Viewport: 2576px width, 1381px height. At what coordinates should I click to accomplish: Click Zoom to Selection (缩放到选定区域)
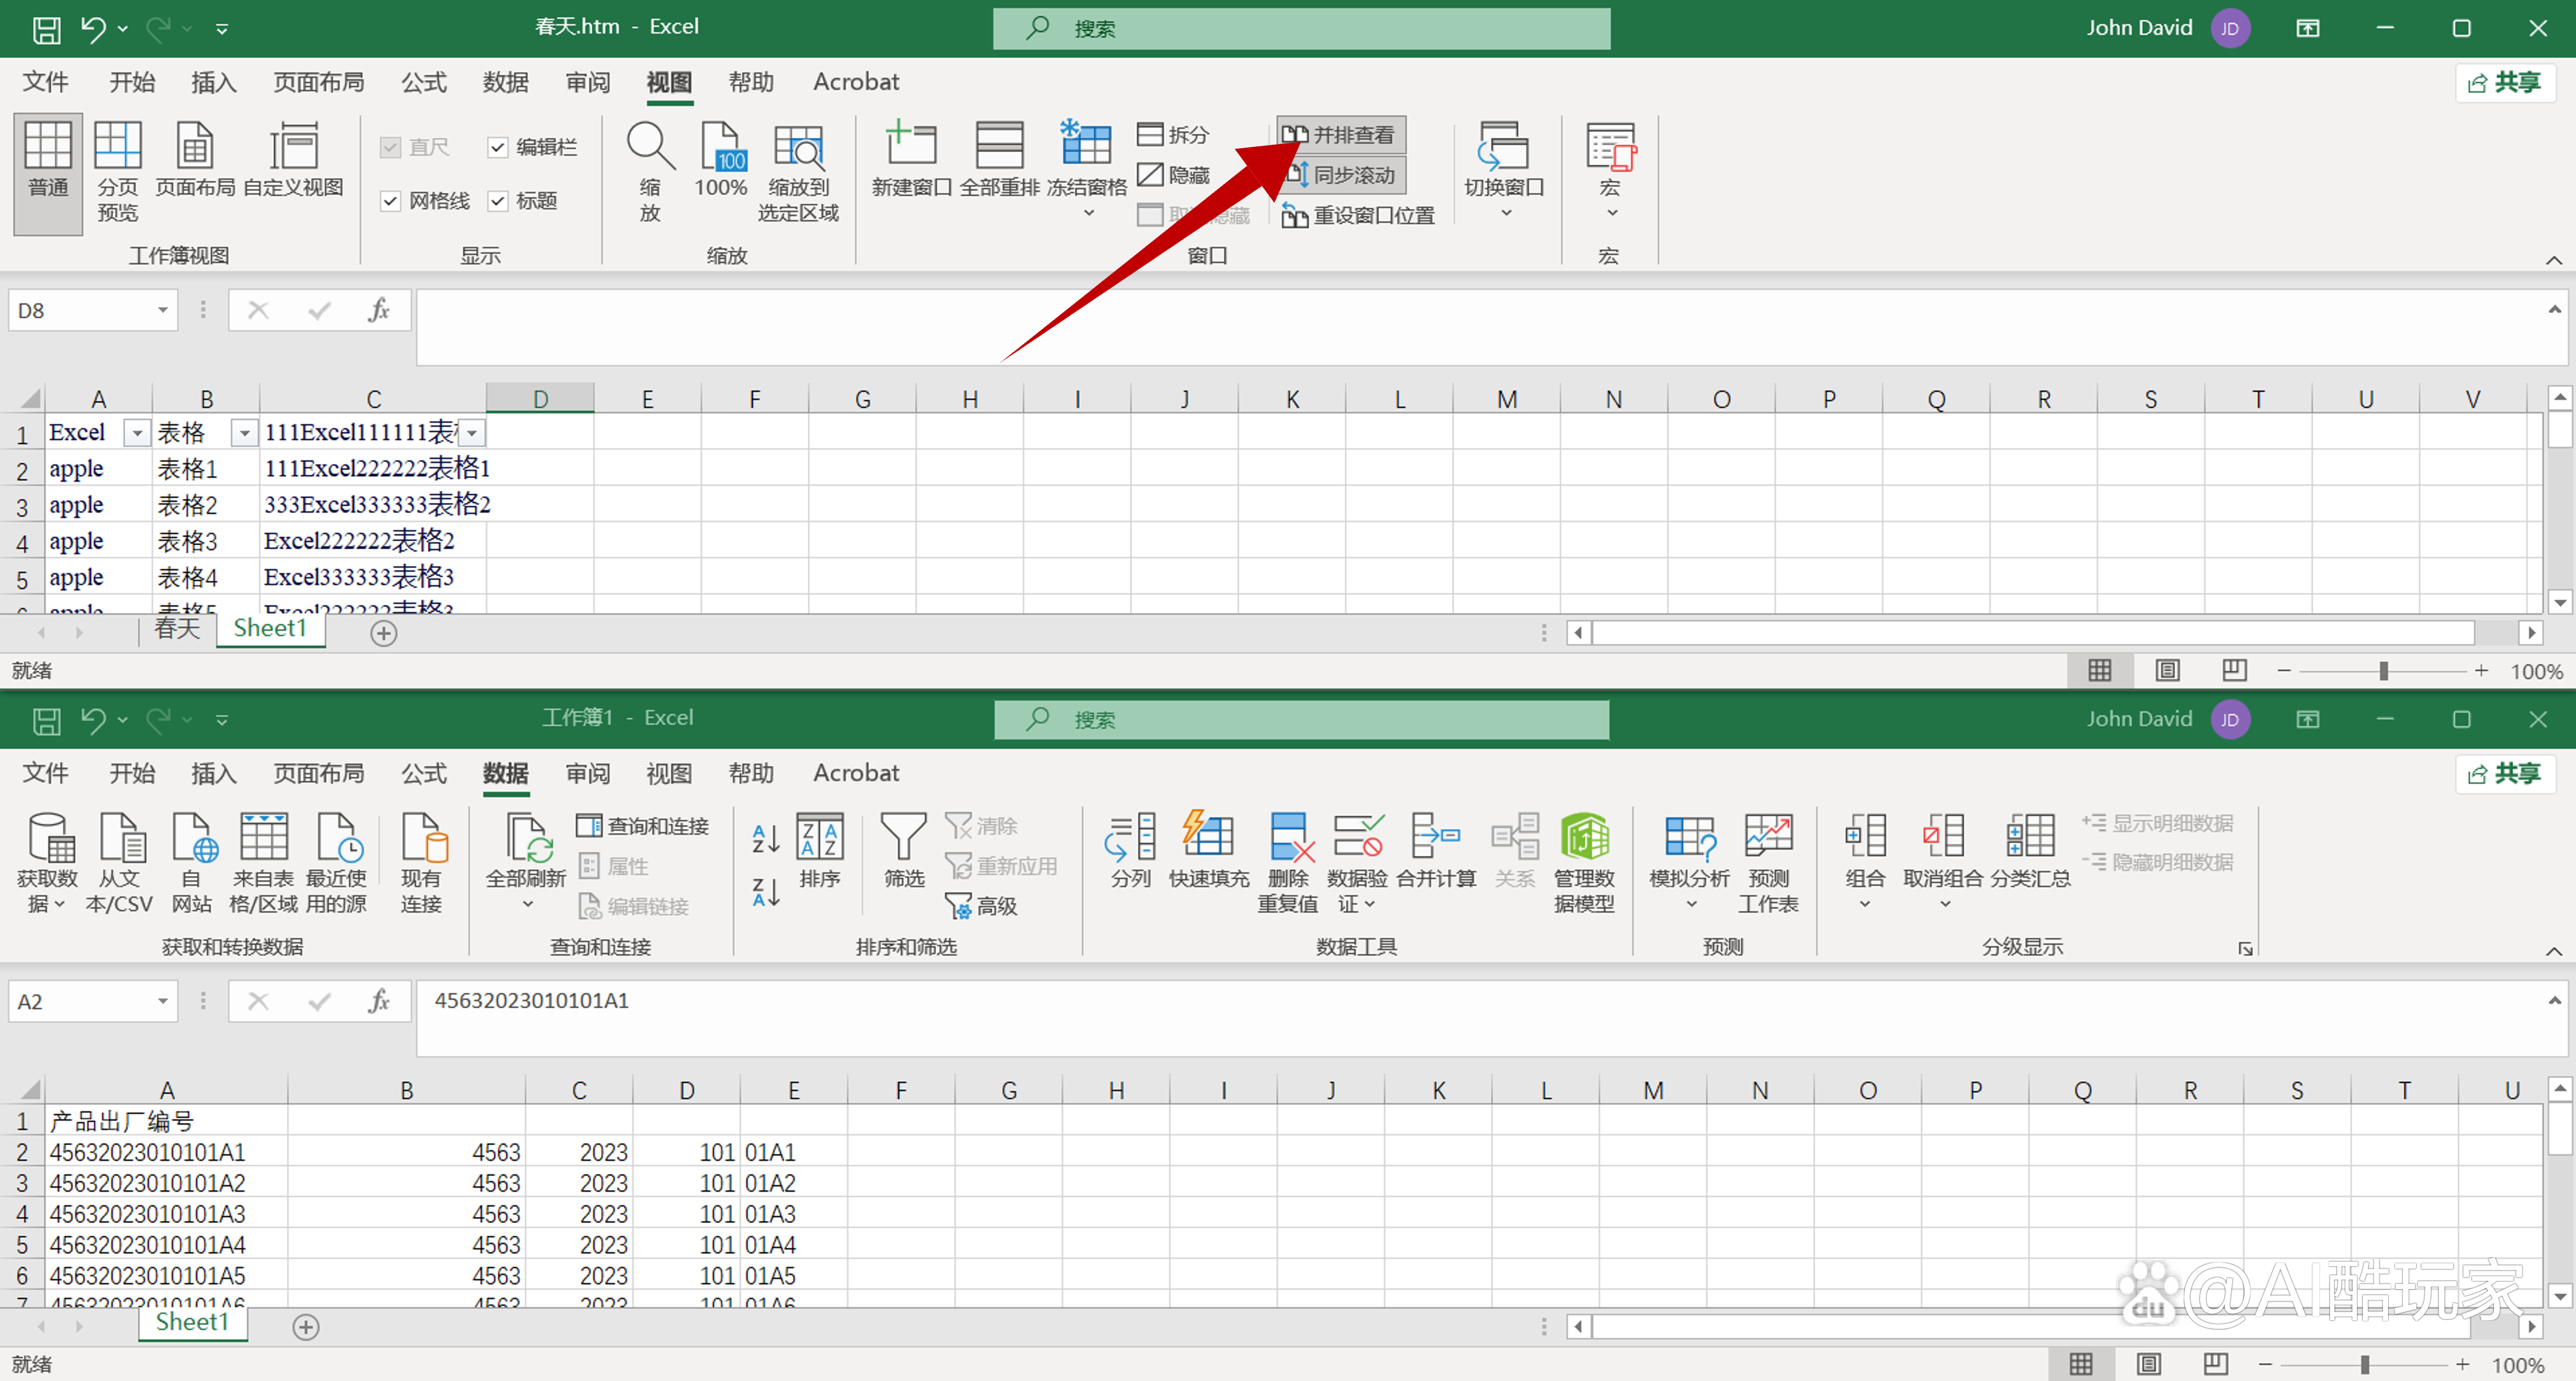pos(798,172)
